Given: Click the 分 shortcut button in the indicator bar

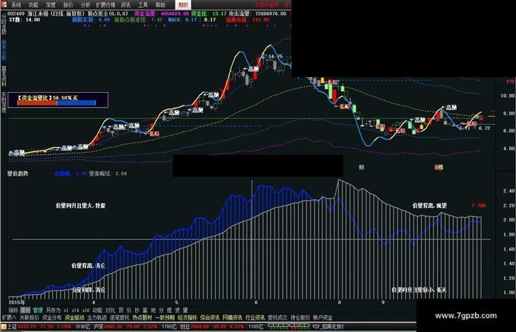Looking at the screenshot, I should [161, 310].
